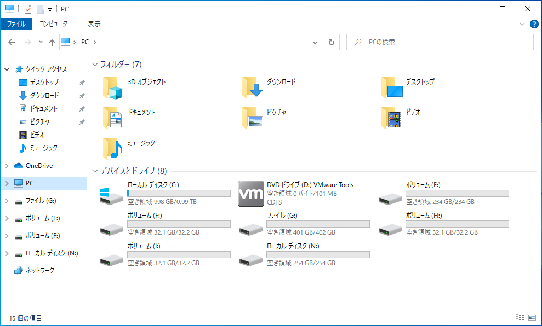The height and width of the screenshot is (326, 542).
Task: Select ピクチャ in quick access sidebar
Action: click(x=40, y=122)
